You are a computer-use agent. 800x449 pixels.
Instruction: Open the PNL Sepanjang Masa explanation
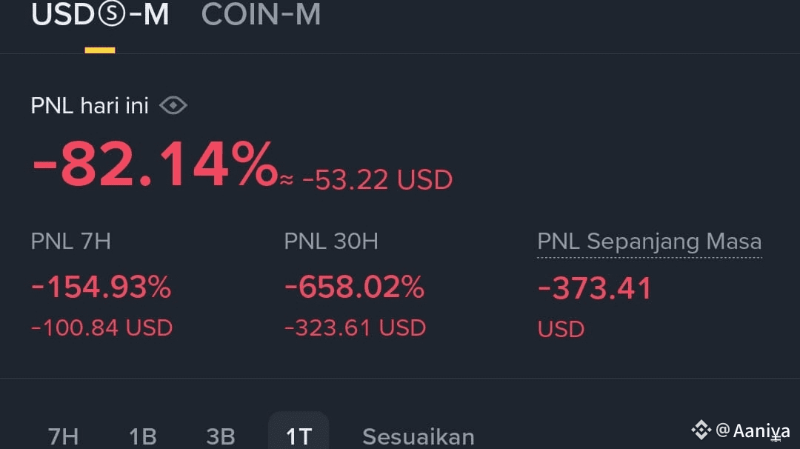649,242
